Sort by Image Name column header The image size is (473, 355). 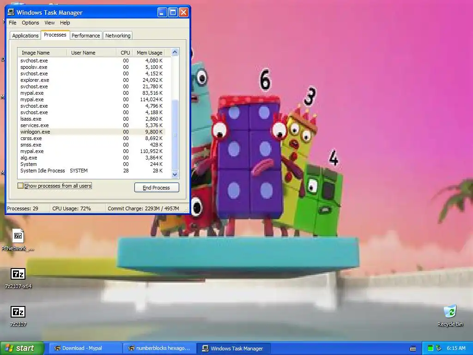point(42,53)
